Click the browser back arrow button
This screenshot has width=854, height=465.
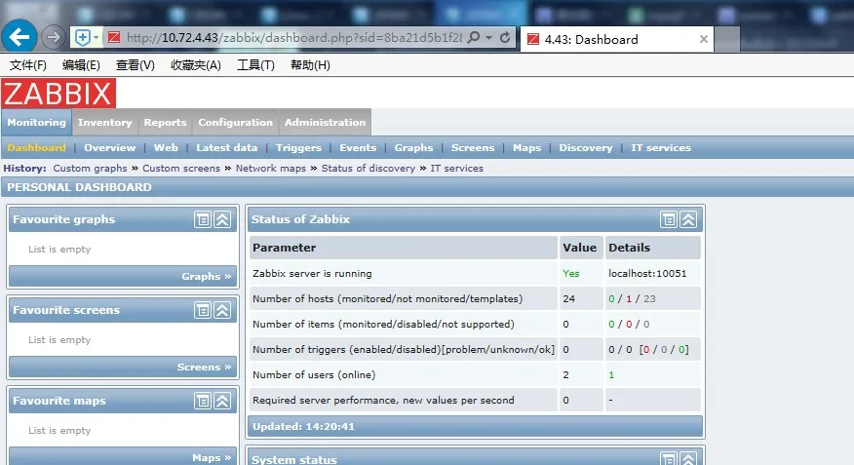click(19, 37)
